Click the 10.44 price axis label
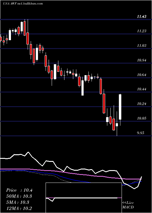This screenshot has height=213, width=152. coord(142,89)
